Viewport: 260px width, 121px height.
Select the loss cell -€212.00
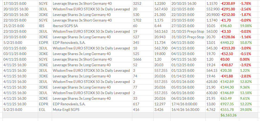(x=229, y=15)
